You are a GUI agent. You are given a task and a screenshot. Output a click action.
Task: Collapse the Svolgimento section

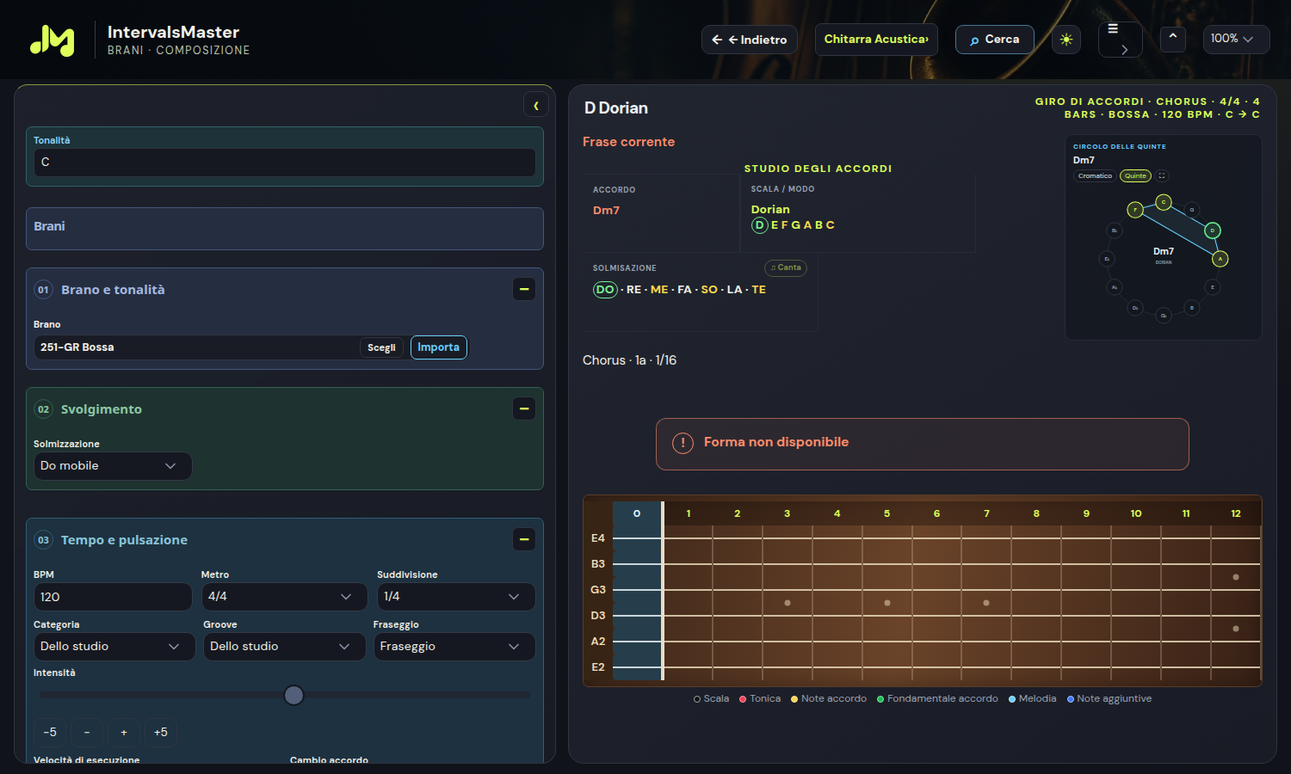524,408
